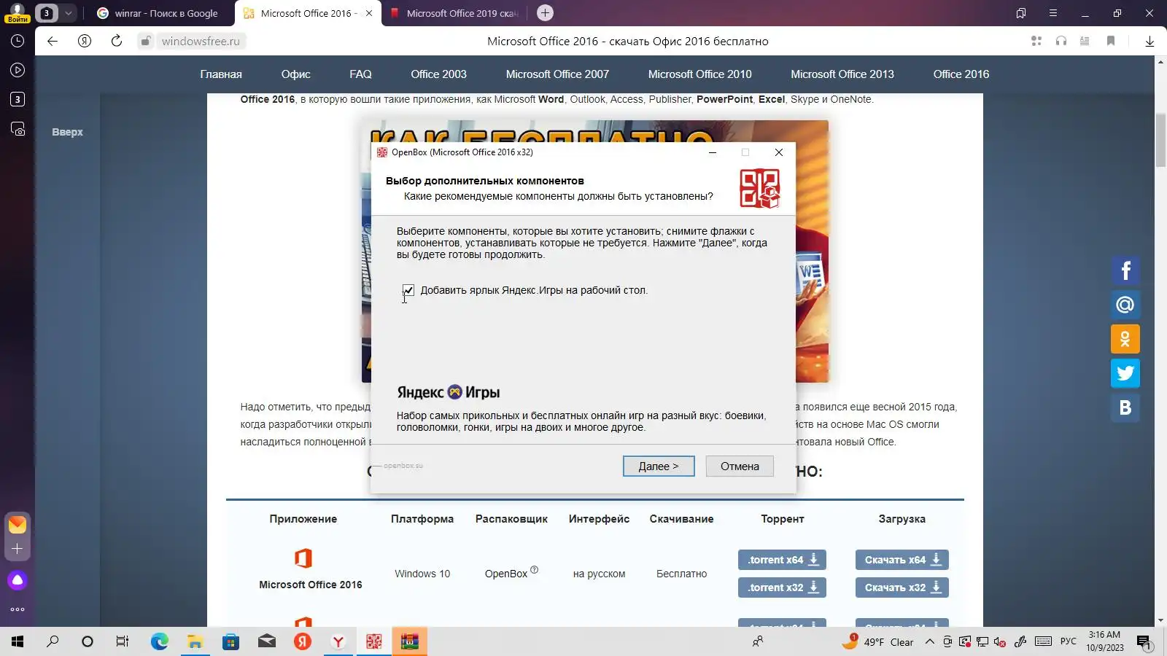Open the Office 2003 menu item
The height and width of the screenshot is (656, 1167).
coord(438,74)
